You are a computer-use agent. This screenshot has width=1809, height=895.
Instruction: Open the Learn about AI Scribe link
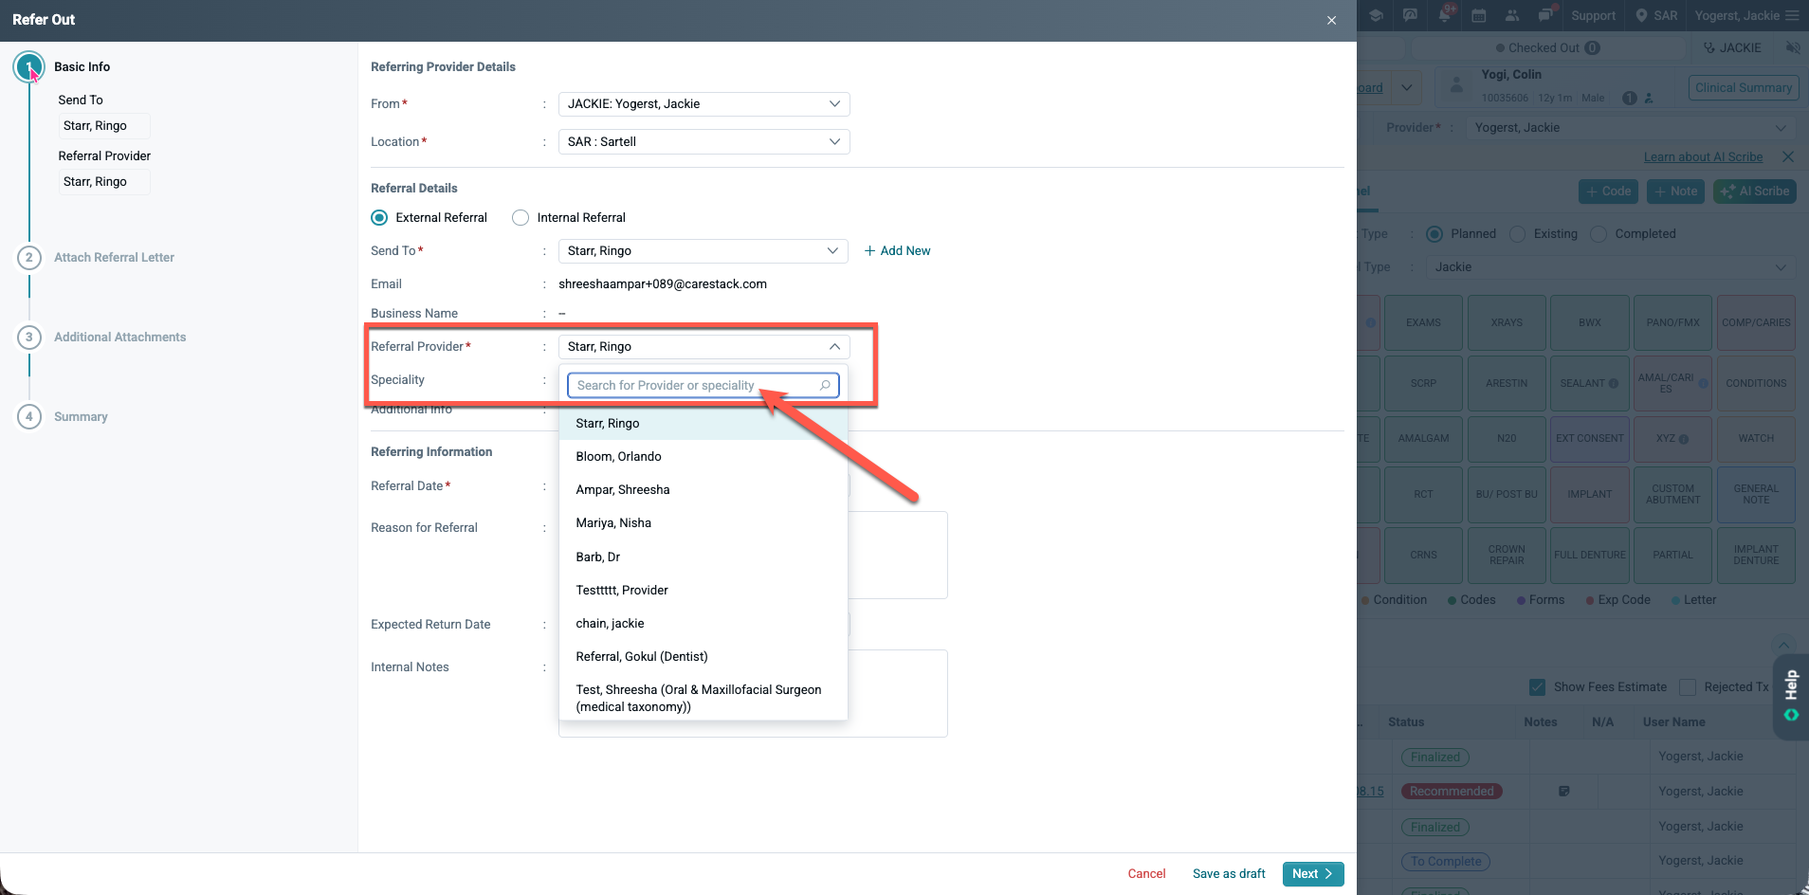[1703, 156]
